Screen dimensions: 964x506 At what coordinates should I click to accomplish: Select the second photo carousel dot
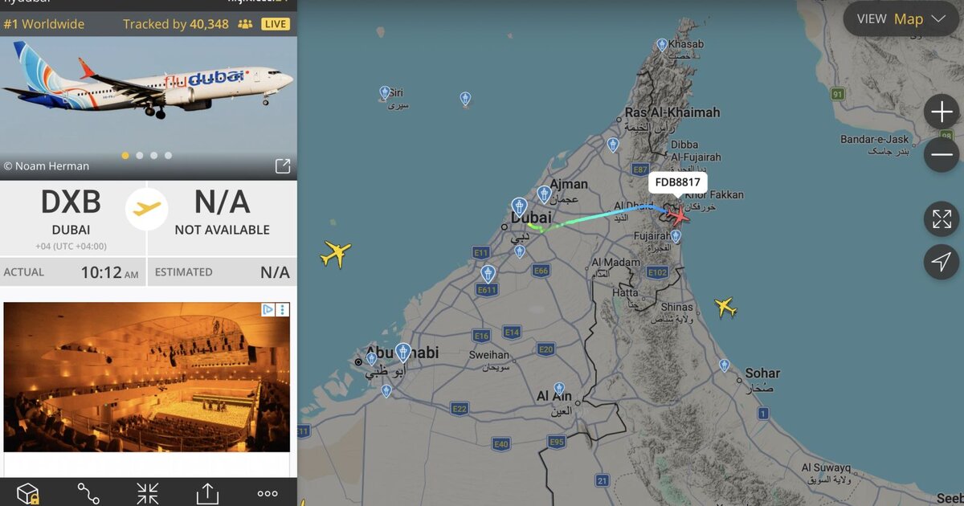pos(140,156)
